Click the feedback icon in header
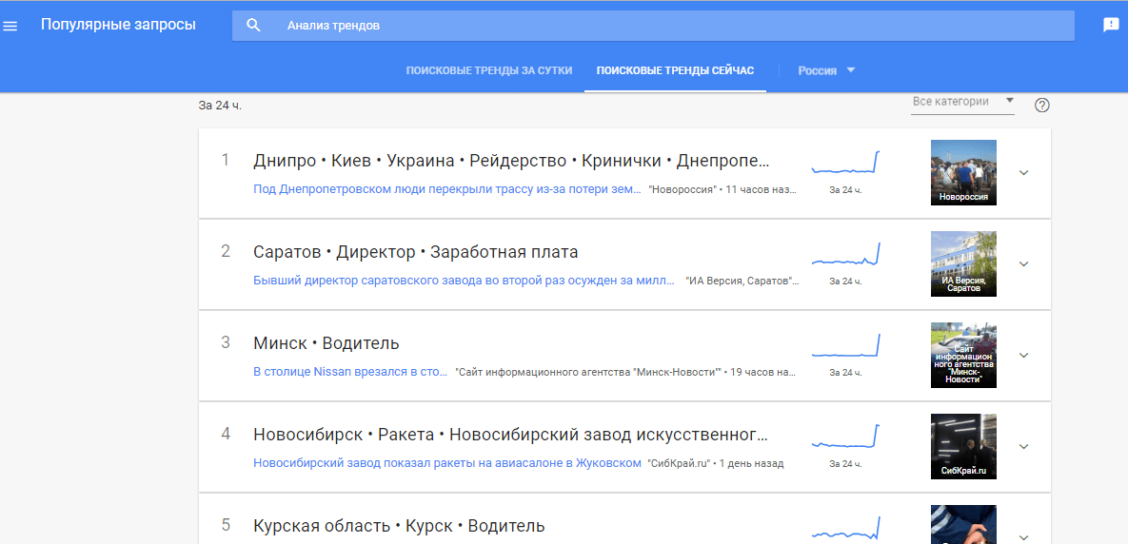Image resolution: width=1128 pixels, height=544 pixels. coord(1110,26)
